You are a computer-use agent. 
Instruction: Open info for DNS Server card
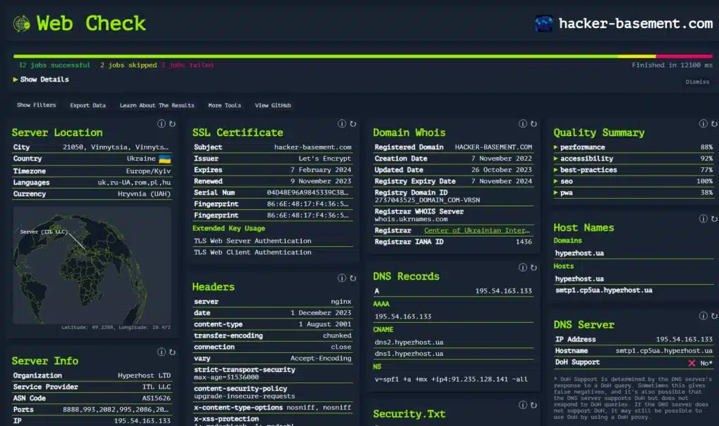(703, 316)
